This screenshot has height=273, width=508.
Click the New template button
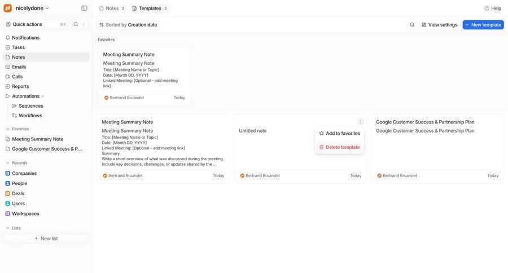[483, 25]
